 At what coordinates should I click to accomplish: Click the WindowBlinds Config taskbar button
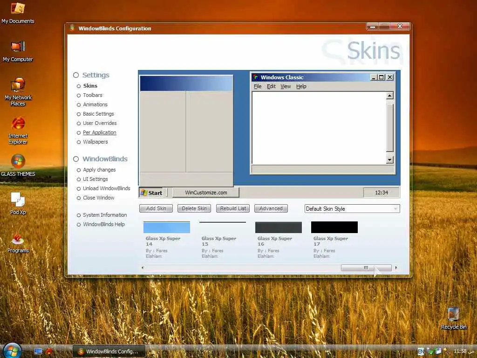109,351
